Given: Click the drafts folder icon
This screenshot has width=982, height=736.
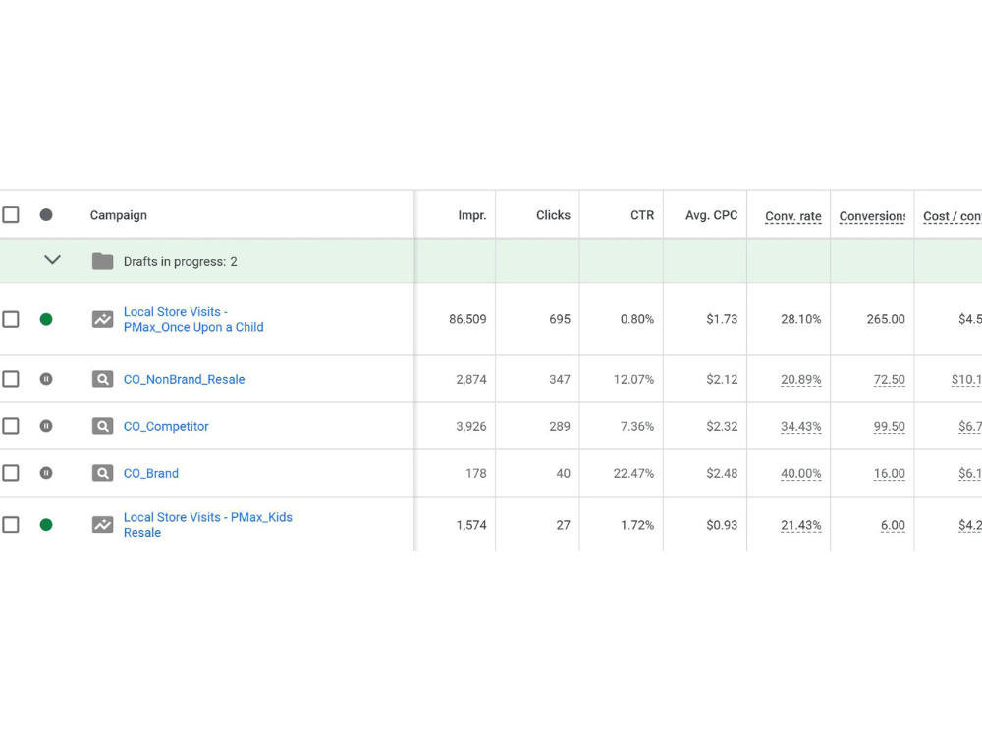Looking at the screenshot, I should (x=103, y=261).
